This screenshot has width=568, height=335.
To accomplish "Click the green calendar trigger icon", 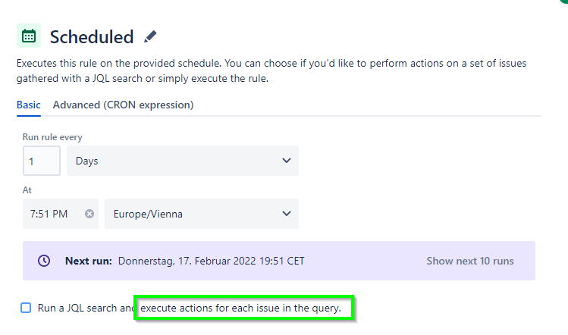I will tap(29, 36).
